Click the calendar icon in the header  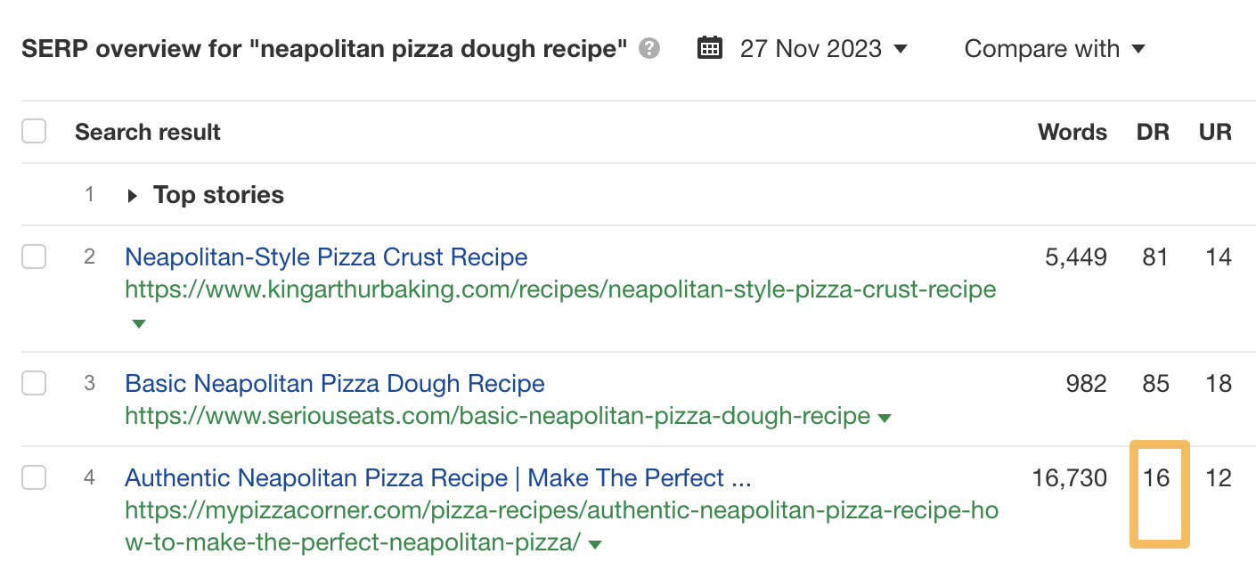pyautogui.click(x=710, y=48)
